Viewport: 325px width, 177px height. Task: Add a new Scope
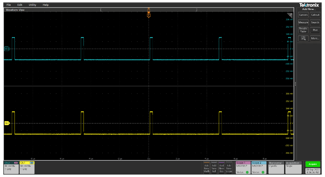(x=229, y=168)
